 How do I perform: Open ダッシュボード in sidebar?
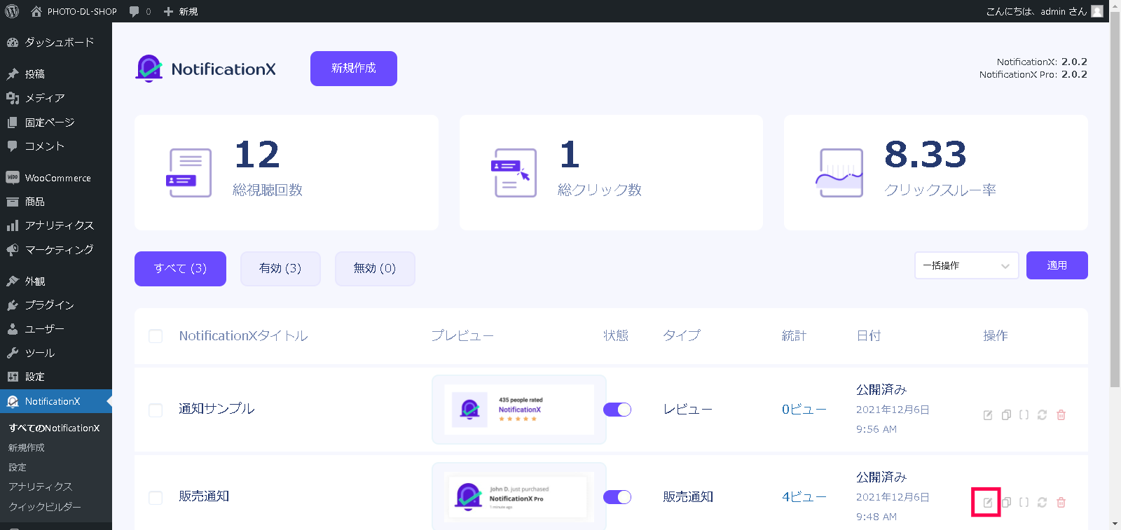[56, 42]
